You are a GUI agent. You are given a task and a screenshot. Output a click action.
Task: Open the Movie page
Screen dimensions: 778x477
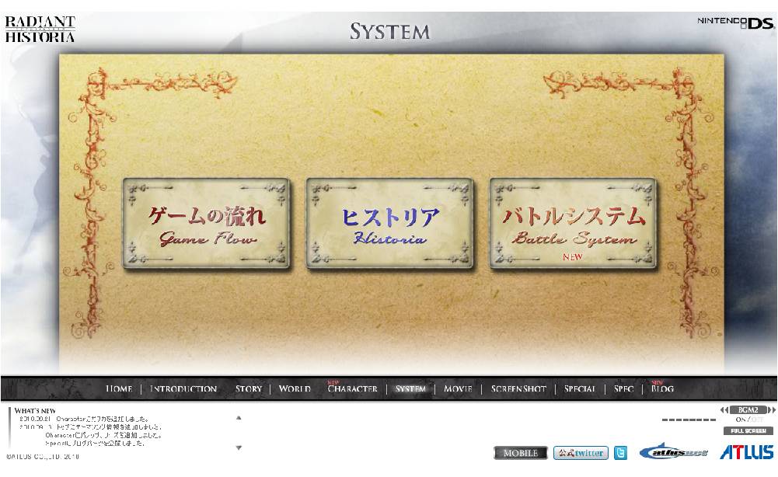click(x=458, y=388)
